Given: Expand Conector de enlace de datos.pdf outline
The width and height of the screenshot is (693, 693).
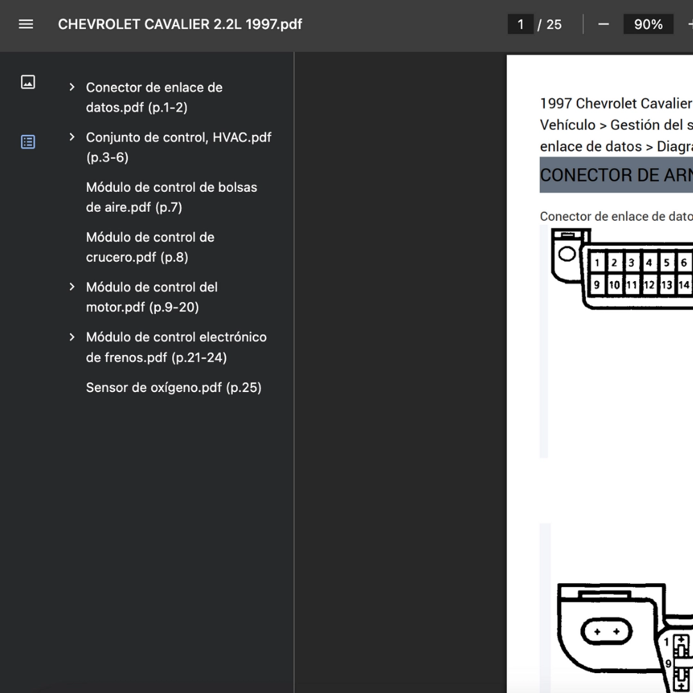Looking at the screenshot, I should [x=72, y=87].
